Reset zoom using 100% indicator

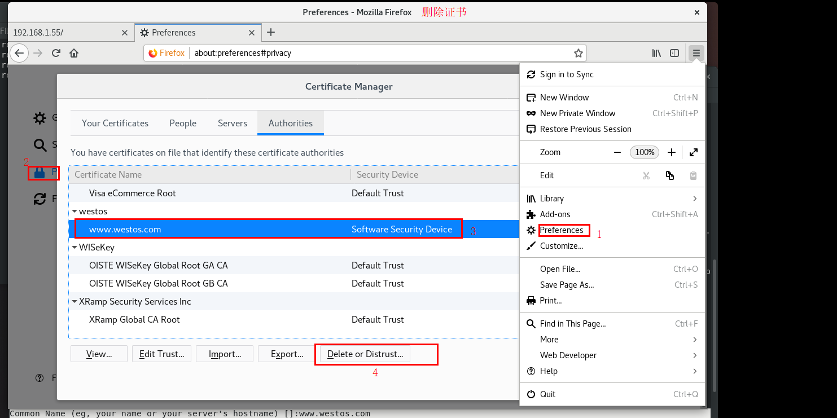coord(645,152)
